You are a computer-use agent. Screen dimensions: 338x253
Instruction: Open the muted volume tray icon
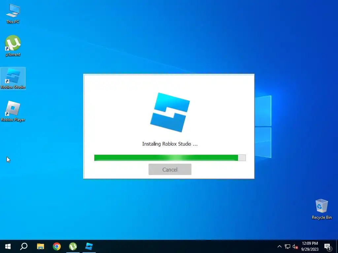click(295, 246)
